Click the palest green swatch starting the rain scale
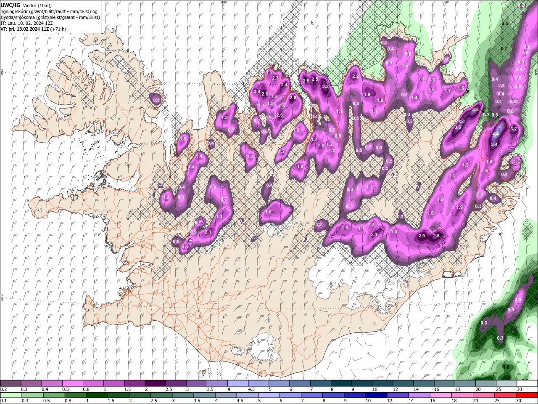The height and width of the screenshot is (404, 538). click(x=11, y=395)
